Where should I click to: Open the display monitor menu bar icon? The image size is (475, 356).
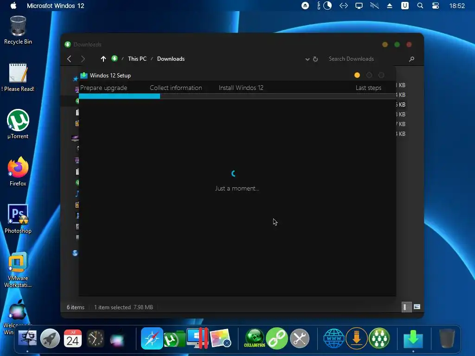coord(359,6)
